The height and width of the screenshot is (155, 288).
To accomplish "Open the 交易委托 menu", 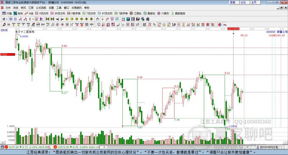I will point(76,8).
